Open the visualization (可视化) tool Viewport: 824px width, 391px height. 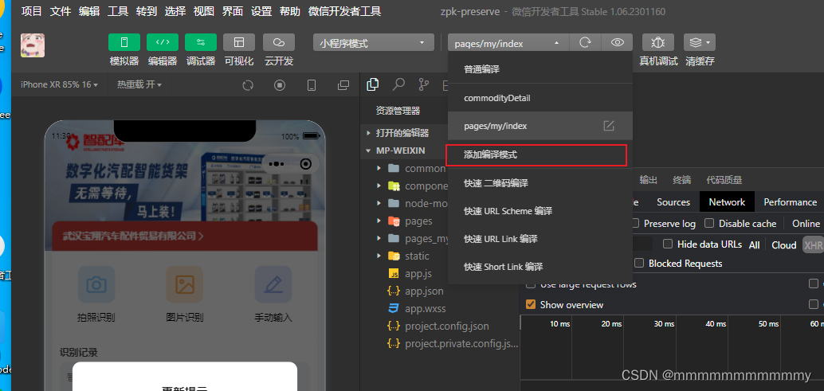pos(239,42)
